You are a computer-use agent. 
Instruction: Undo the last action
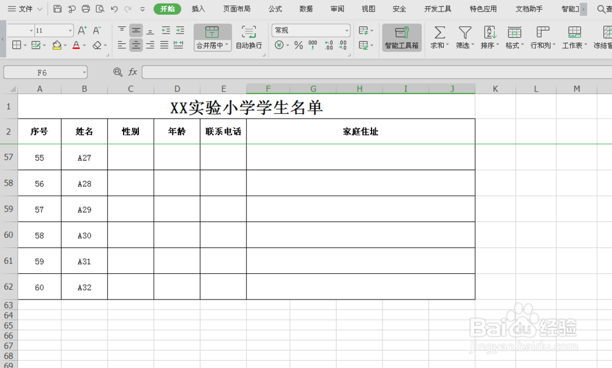[114, 9]
